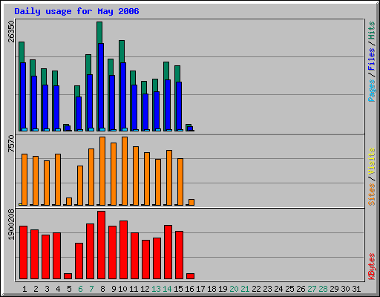Click the cyan 'Pages' legend label
Image resolution: width=380 pixels, height=297 pixels.
pos(371,91)
